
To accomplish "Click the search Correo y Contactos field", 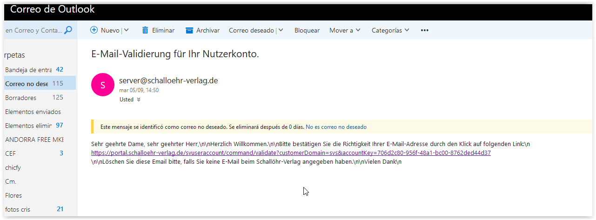I will tap(33, 30).
